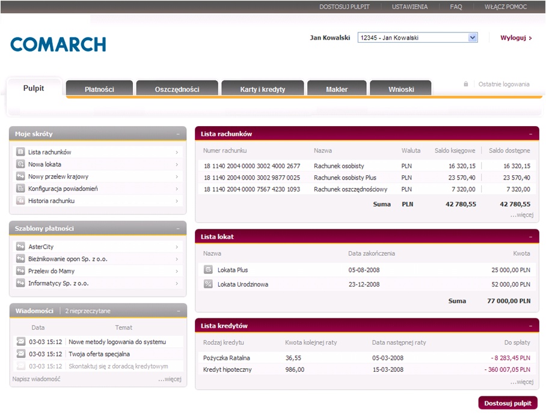Click the Konfiguracja powiadomień shortcut text
Screen dimensions: 546x415
(x=63, y=189)
